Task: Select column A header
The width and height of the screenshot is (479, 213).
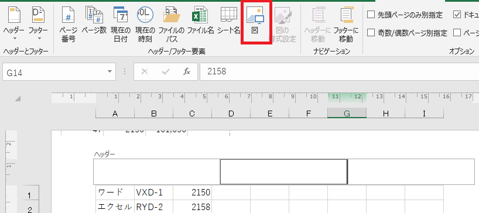Action: 115,114
